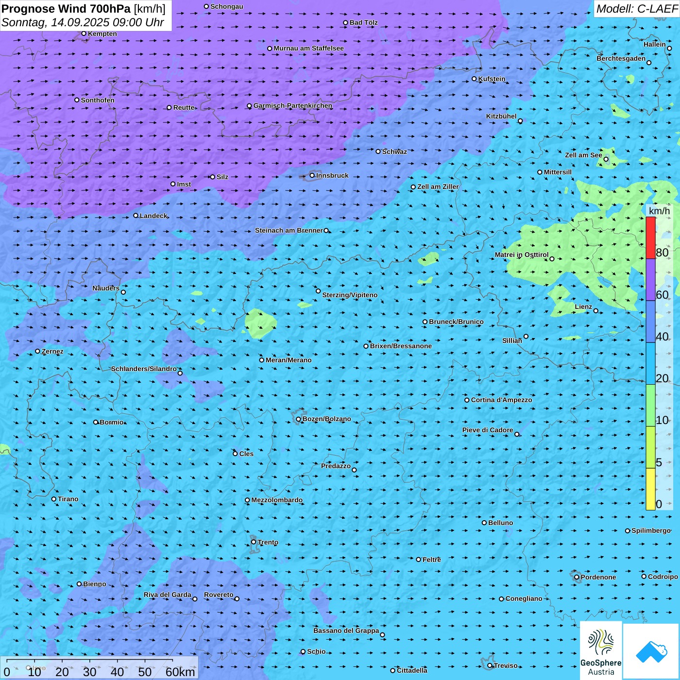
Task: Click the 'Cittadella' label
Action: 412,670
